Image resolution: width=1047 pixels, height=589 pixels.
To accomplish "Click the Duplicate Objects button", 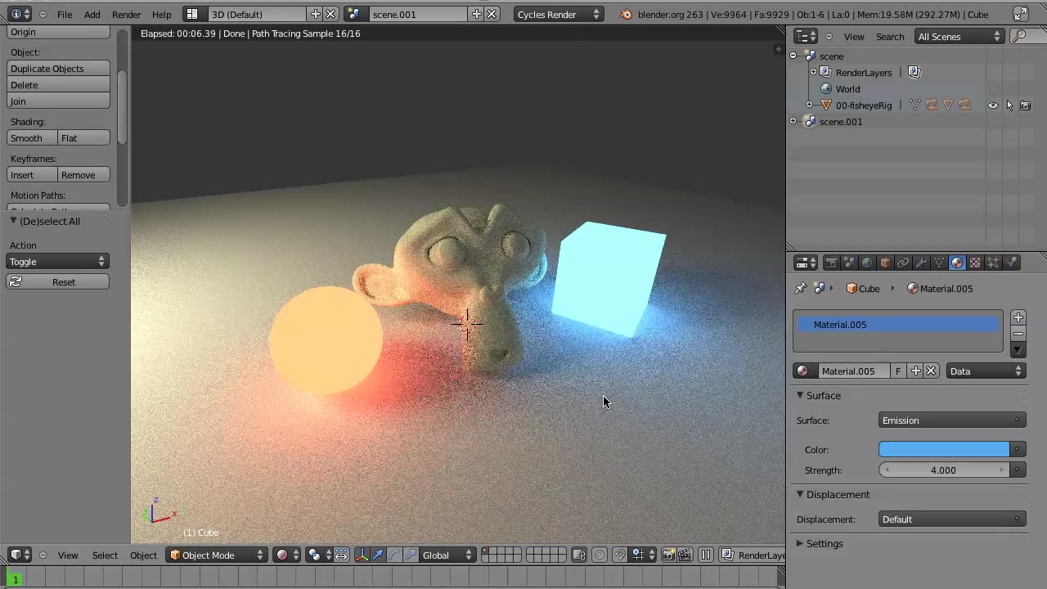I will click(x=58, y=69).
